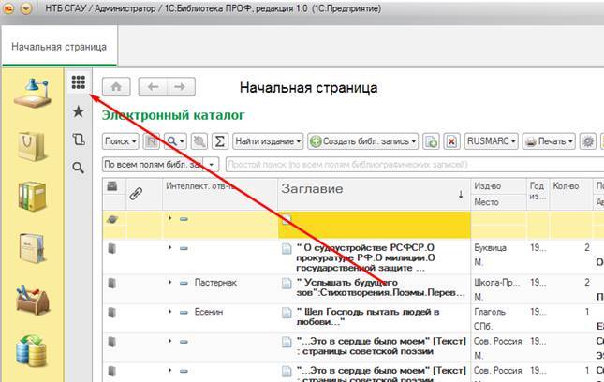Click the magnifier icon in the side panel
The image size is (604, 382).
[79, 168]
